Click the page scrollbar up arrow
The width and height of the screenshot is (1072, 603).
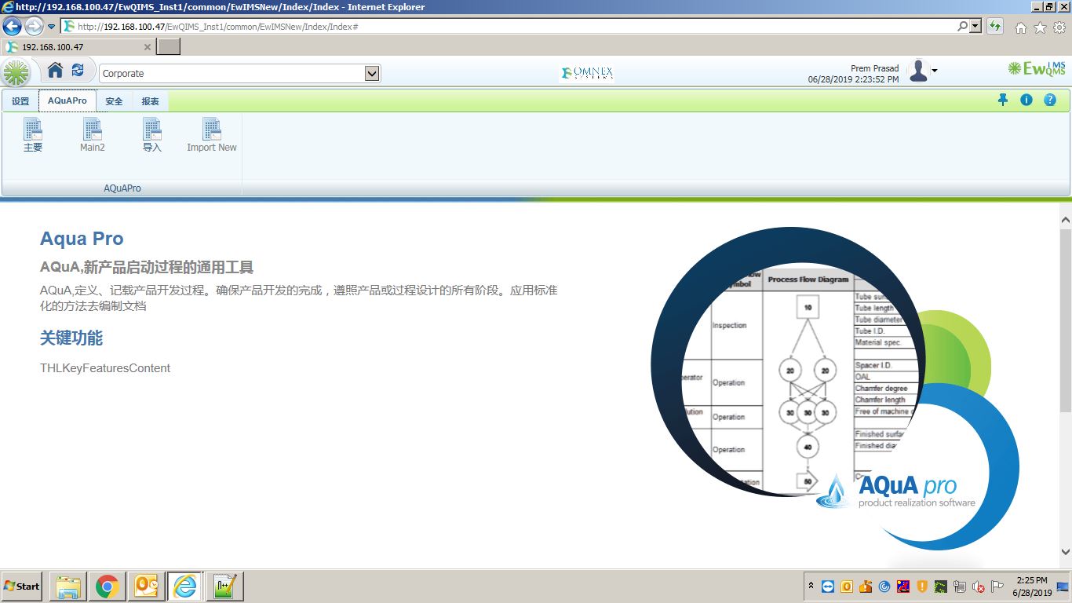pos(1065,221)
